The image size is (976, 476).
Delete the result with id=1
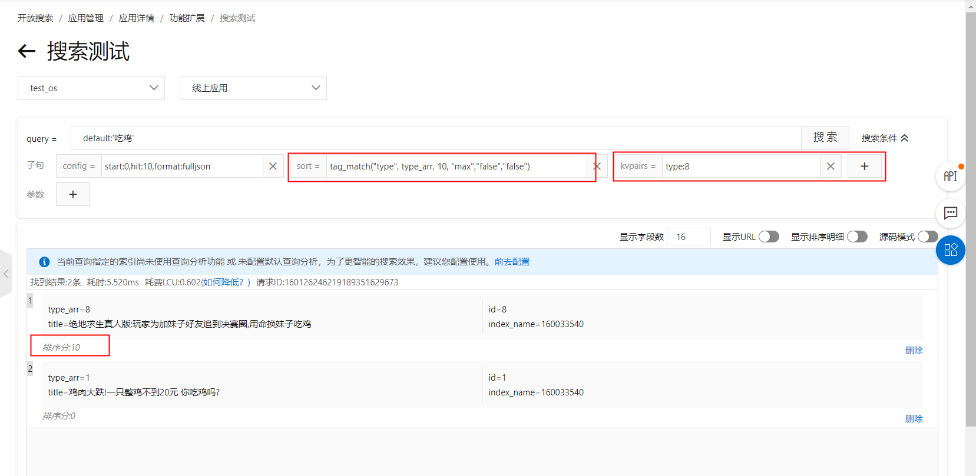point(914,419)
